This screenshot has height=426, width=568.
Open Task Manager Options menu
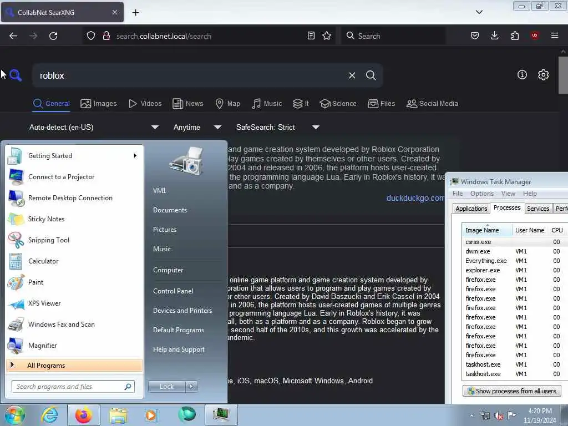(482, 194)
